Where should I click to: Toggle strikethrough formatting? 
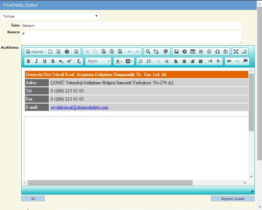tap(53, 61)
